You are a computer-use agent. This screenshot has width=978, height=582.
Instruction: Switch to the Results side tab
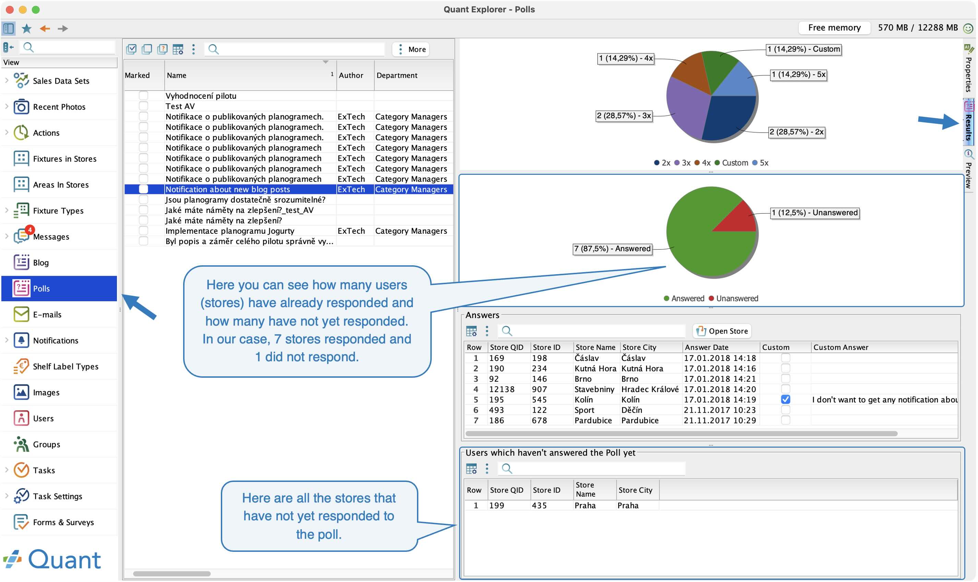coord(969,122)
